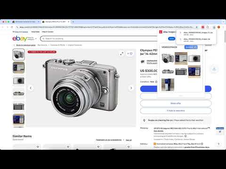
Task: Click heart on third similar item card
Action: pos(98,147)
